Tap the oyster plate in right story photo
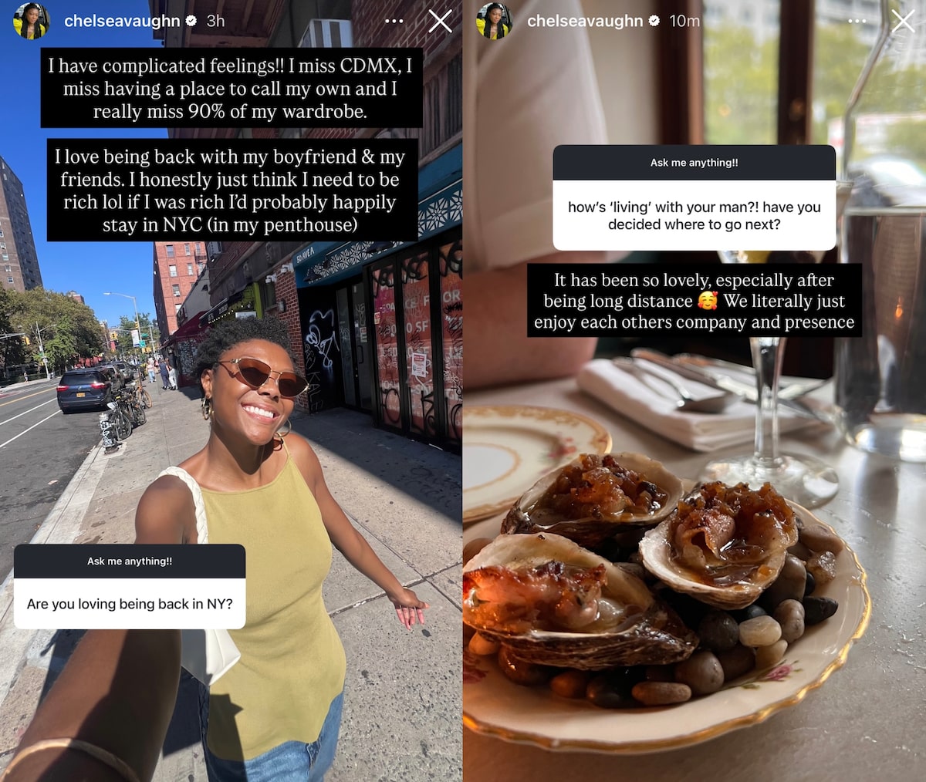 (664, 609)
